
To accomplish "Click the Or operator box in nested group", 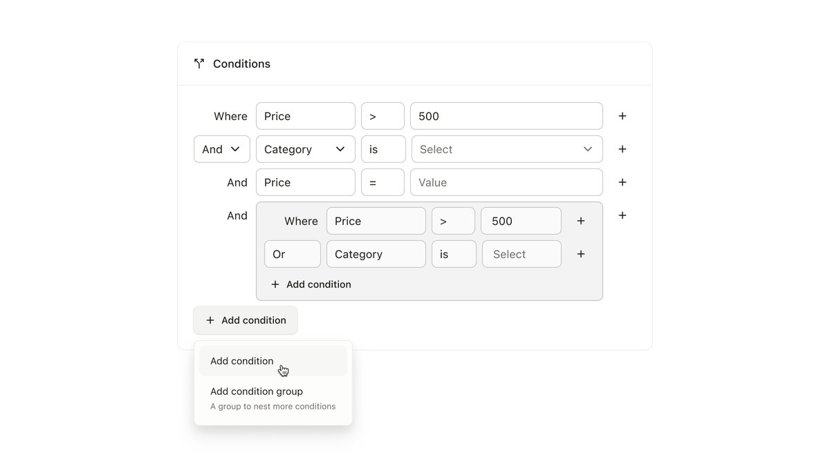I will coord(292,254).
